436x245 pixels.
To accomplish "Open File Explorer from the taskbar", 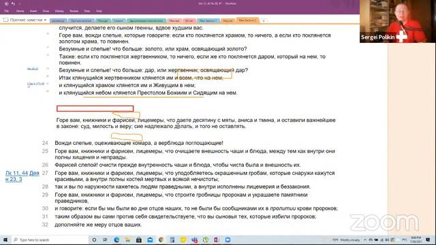I will (x=127, y=240).
